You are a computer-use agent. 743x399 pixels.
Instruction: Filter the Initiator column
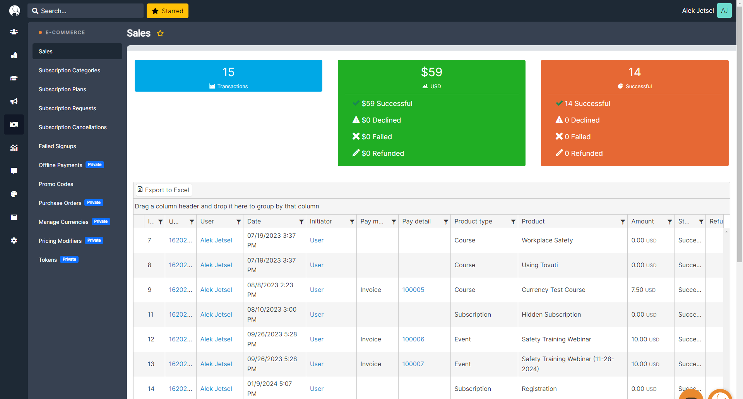[x=352, y=222]
